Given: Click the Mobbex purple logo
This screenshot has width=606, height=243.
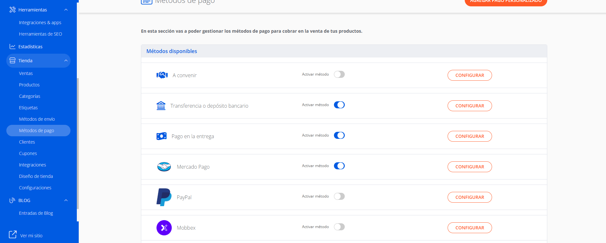Looking at the screenshot, I should [x=164, y=228].
